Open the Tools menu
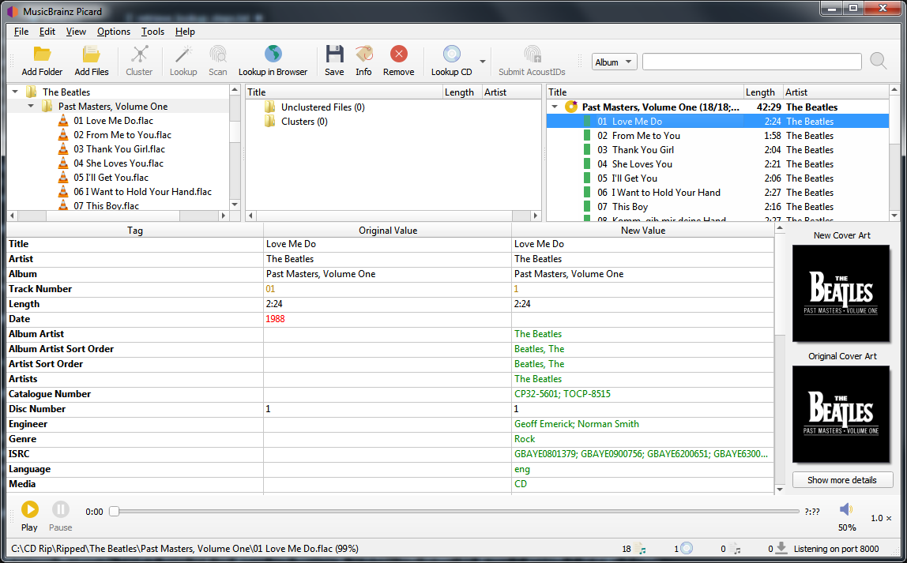This screenshot has height=563, width=907. (x=152, y=32)
